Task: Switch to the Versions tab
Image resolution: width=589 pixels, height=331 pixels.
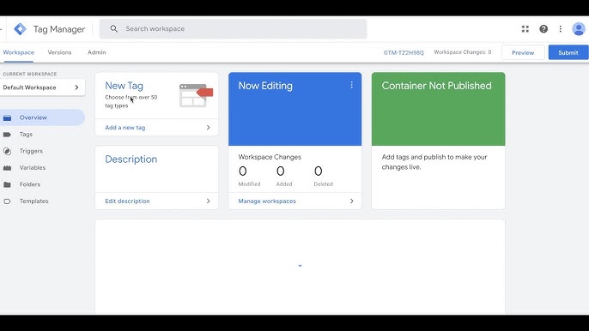Action: [59, 52]
